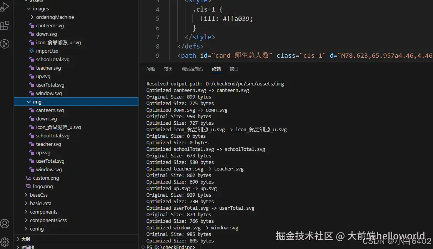This screenshot has width=433, height=249.
Task: Open the Extensions view
Action: (5, 25)
